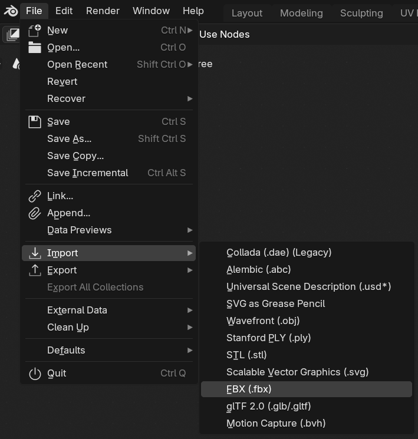Choose Save Incremental entry
This screenshot has width=418, height=439.
click(108, 173)
